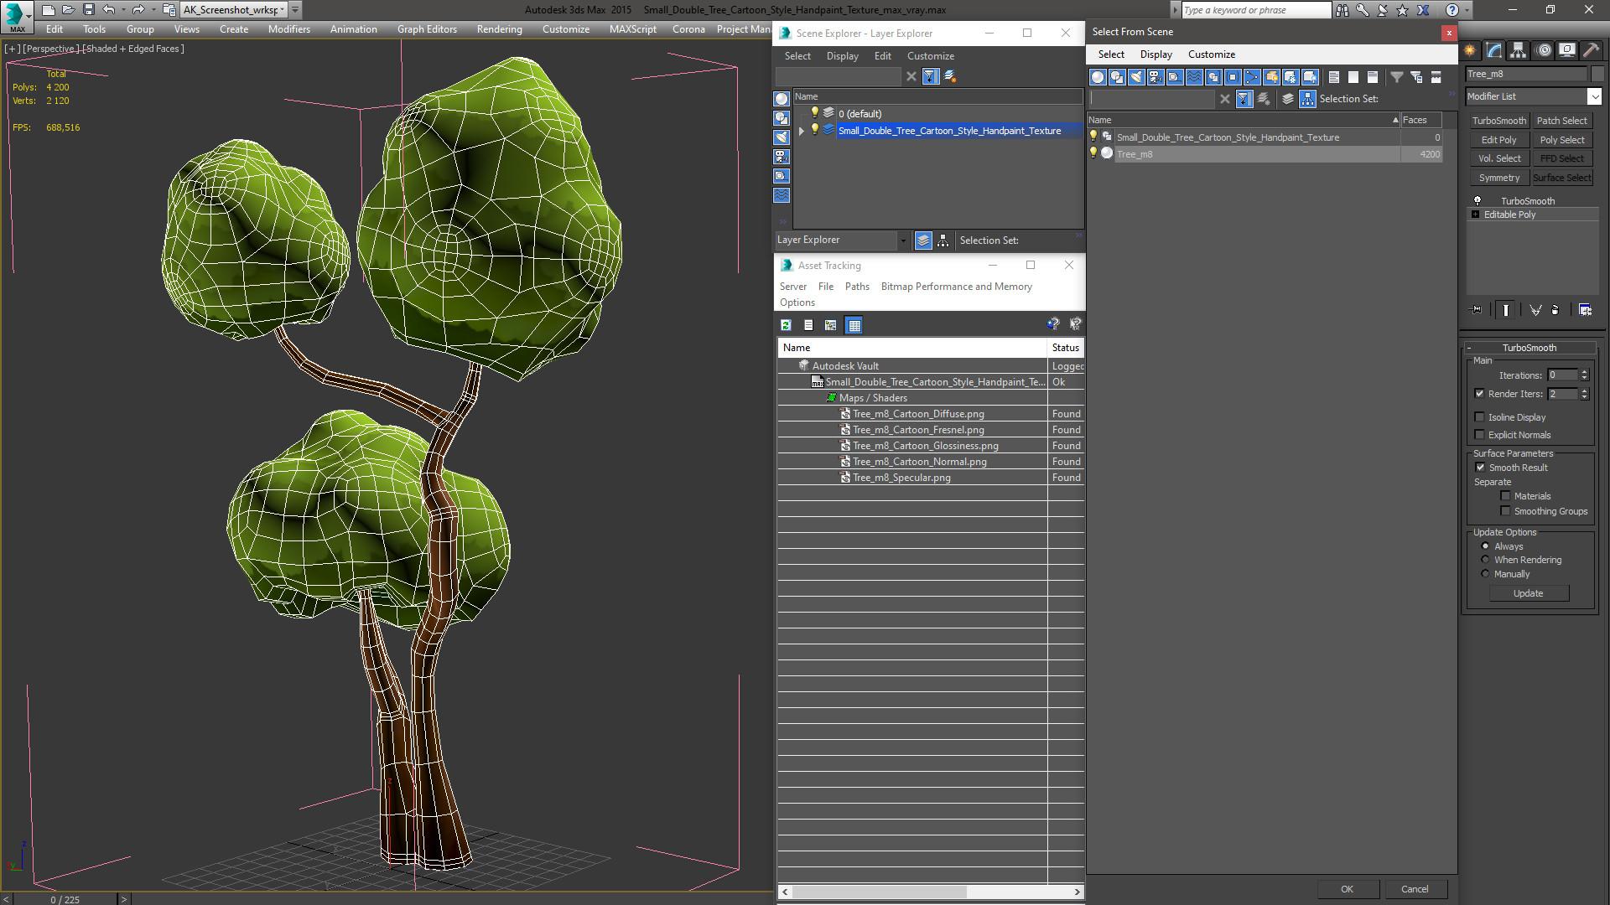Click Invert Selection icon in Select From Scene
The image size is (1610, 905).
click(x=1373, y=77)
